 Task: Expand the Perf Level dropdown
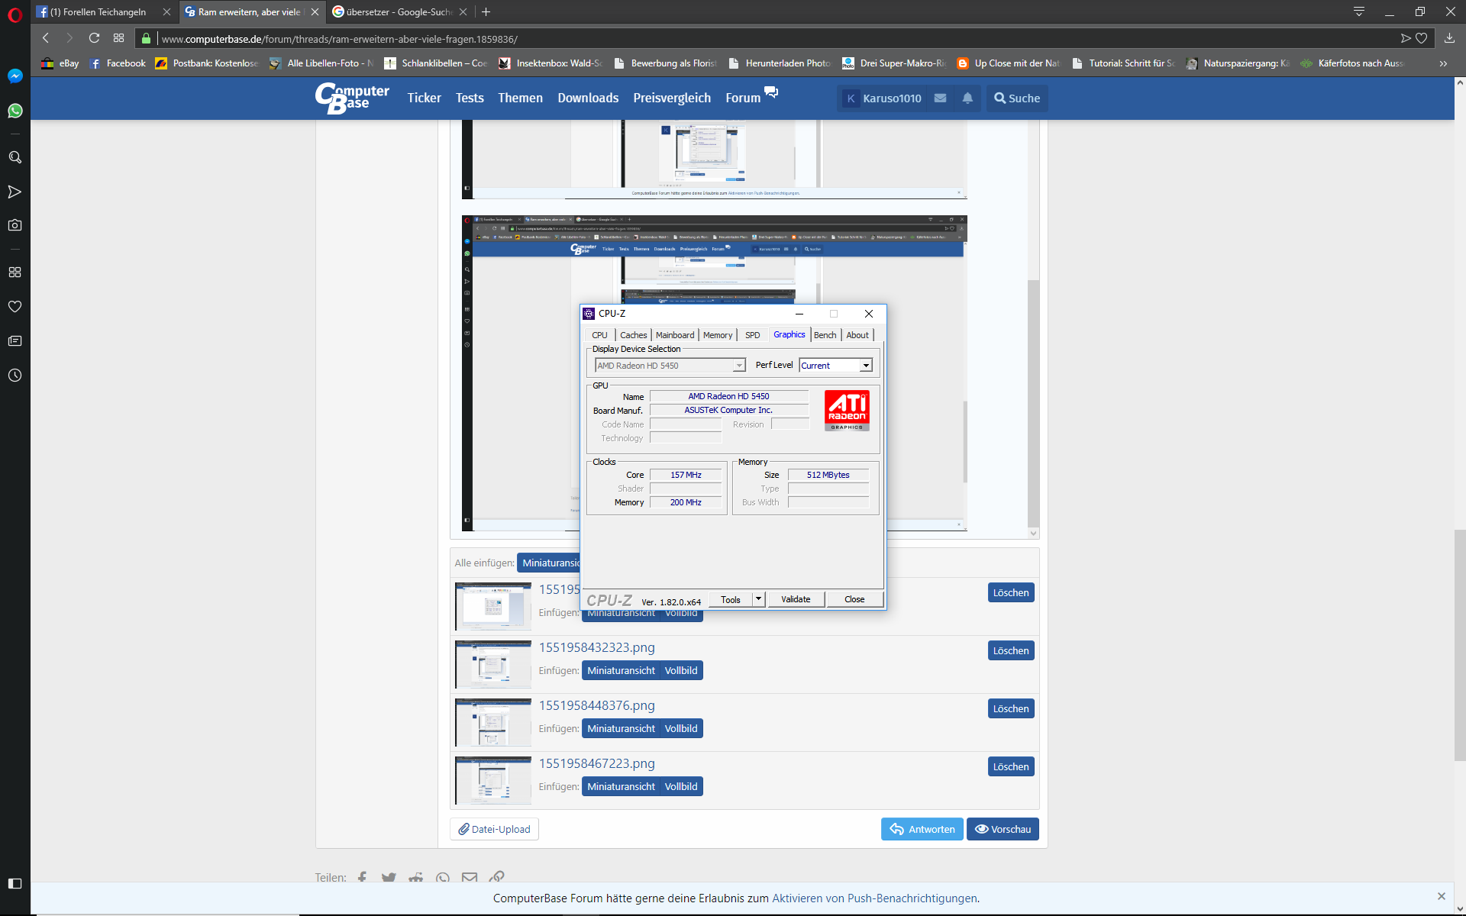pos(866,366)
